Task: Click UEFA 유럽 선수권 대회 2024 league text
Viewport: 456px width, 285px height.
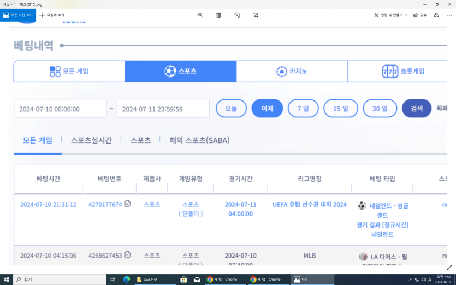Action: 310,204
